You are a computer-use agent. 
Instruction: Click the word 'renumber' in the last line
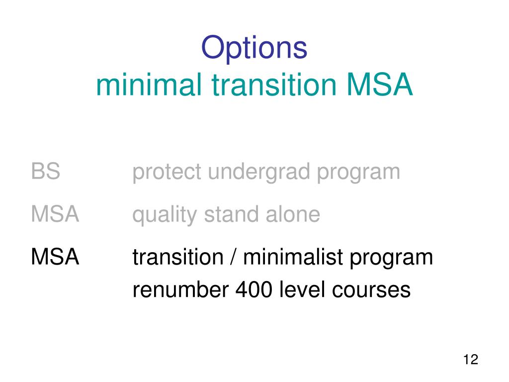click(x=181, y=289)
